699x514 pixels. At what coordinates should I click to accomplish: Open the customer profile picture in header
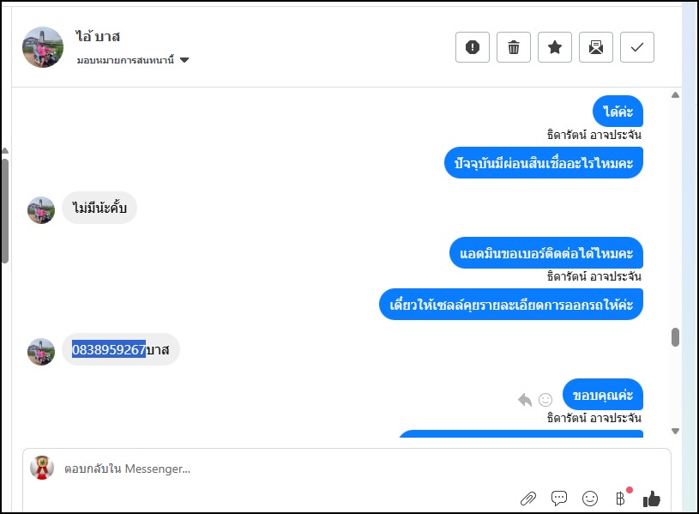coord(43,47)
